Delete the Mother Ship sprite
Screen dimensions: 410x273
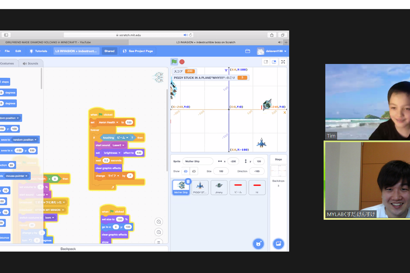pos(188,182)
